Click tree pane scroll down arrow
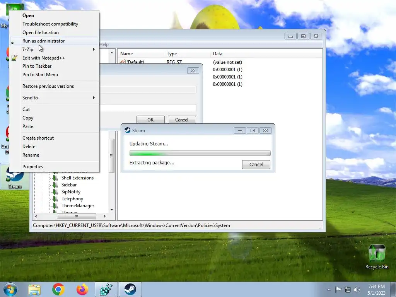The height and width of the screenshot is (297, 396). pos(112,210)
